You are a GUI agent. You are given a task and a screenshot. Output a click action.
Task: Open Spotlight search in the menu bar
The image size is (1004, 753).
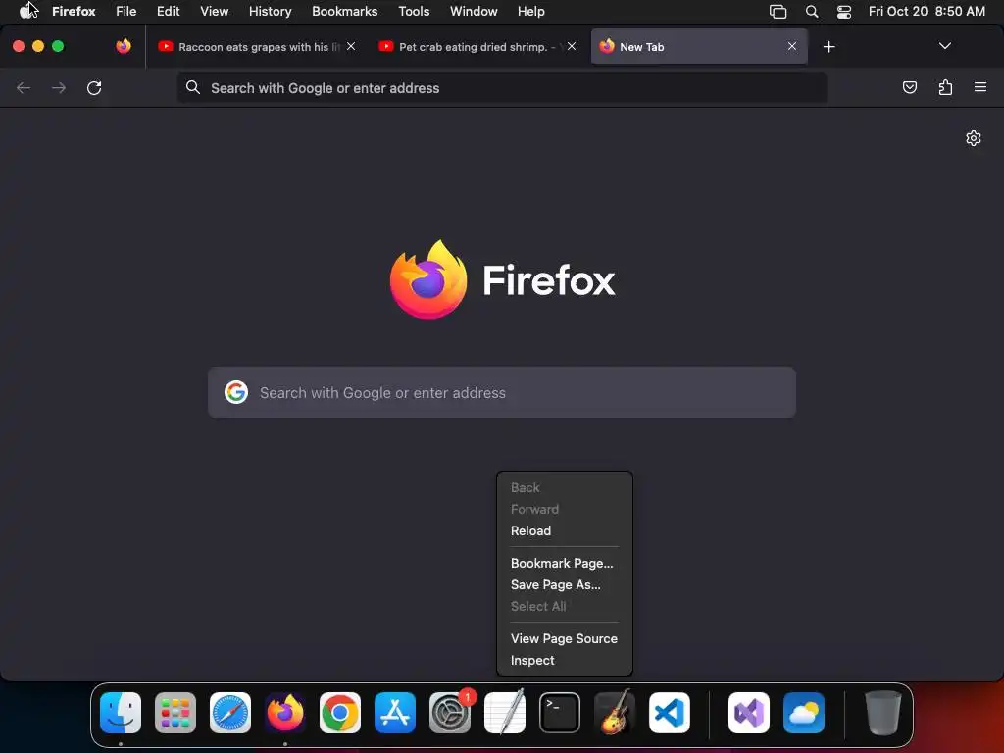pyautogui.click(x=812, y=12)
